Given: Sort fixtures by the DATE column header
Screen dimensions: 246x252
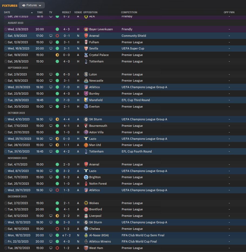Looking at the screenshot, I should click(7, 12).
